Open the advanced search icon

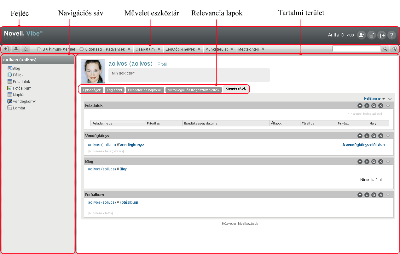pos(394,49)
